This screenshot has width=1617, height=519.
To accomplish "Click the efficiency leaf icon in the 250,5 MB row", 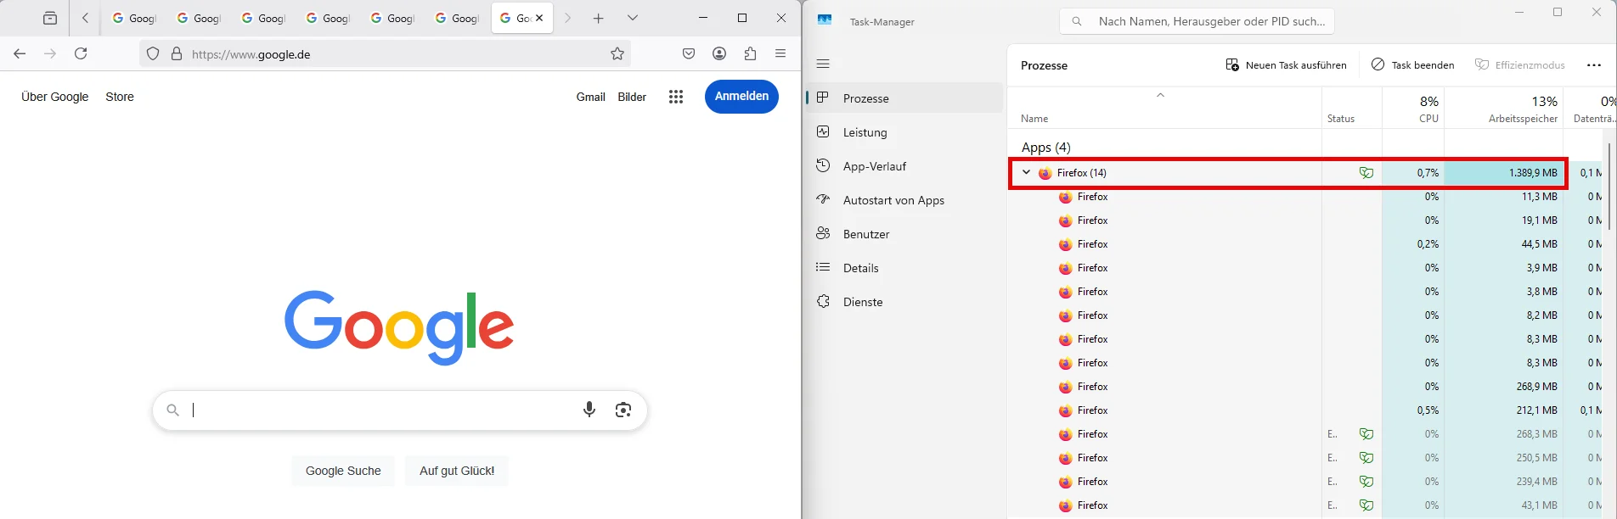I will (x=1366, y=458).
